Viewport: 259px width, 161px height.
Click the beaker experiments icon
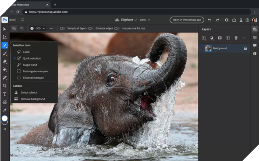(241, 20)
